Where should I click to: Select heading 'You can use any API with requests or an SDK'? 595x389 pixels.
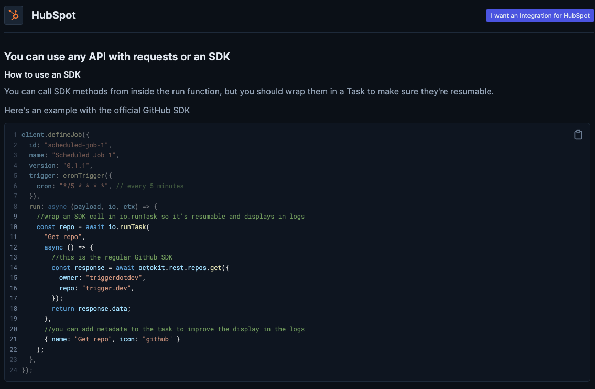(x=117, y=57)
